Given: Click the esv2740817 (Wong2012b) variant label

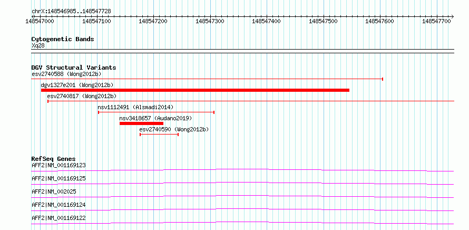Looking at the screenshot, I should [x=82, y=96].
